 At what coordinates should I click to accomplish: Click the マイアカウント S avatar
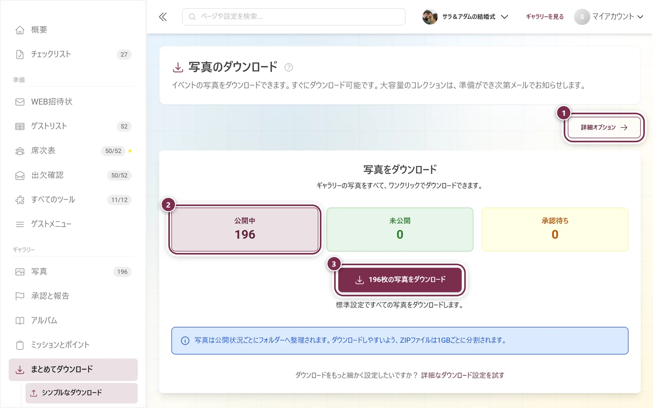pos(582,17)
